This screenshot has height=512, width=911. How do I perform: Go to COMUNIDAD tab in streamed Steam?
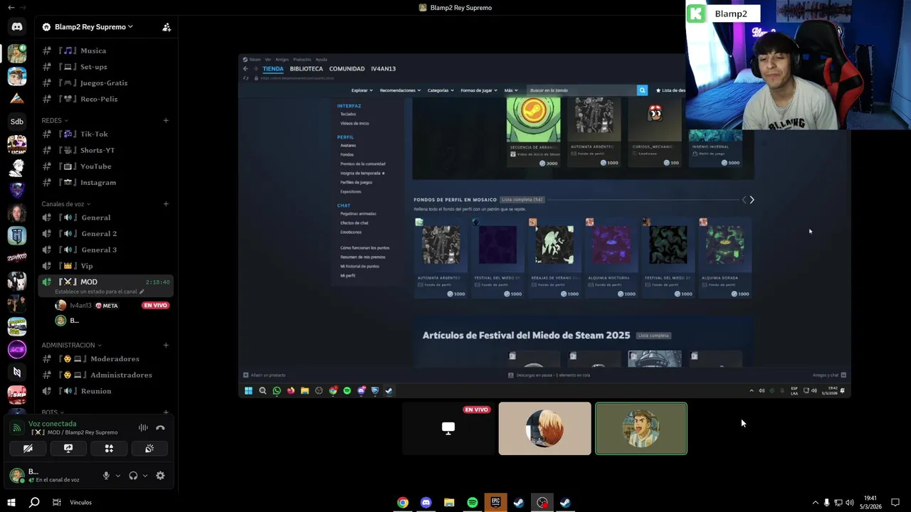tap(347, 69)
